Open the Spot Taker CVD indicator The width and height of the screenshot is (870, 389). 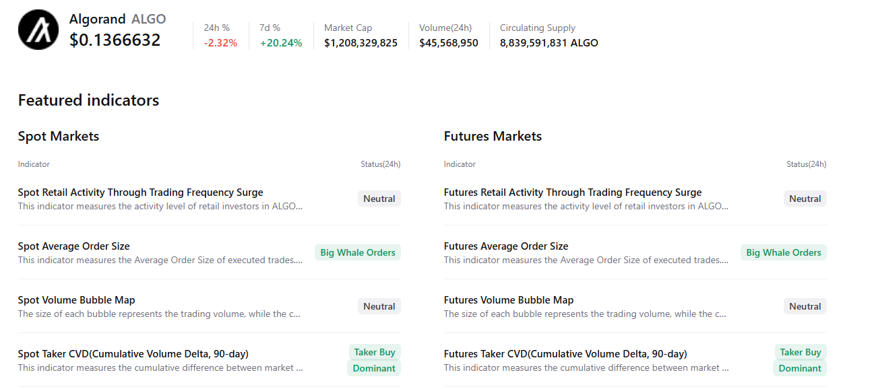tap(133, 354)
